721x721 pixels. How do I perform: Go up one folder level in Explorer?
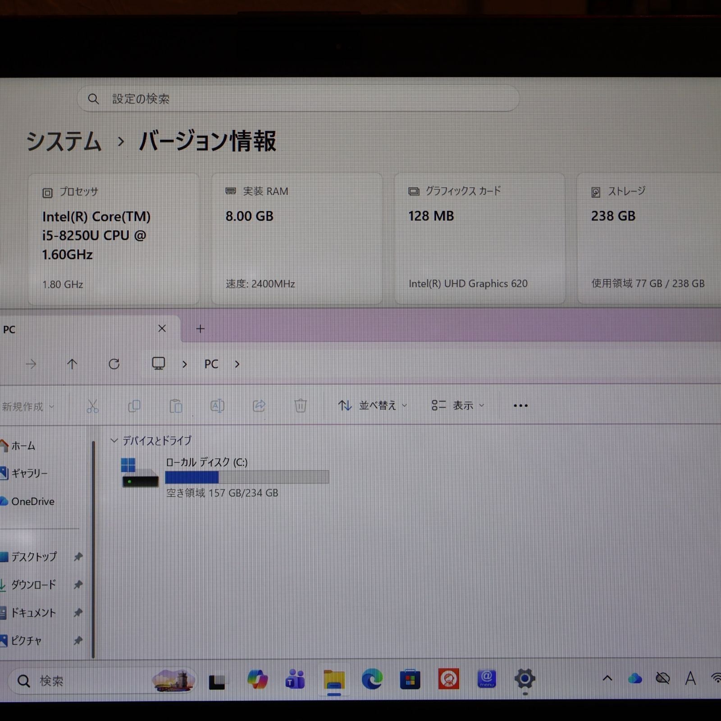(72, 364)
